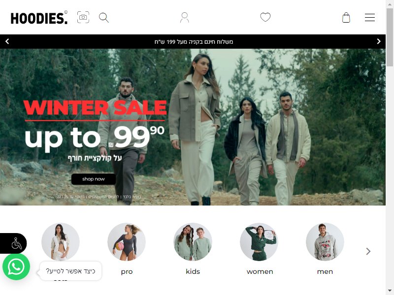394x295 pixels.
Task: Click the HOODIES logo
Action: (x=39, y=18)
